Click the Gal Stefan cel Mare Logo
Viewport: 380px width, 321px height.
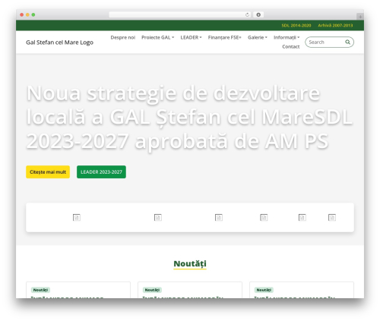coord(59,42)
